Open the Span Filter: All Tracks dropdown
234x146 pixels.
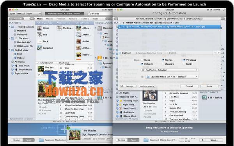click(x=25, y=14)
